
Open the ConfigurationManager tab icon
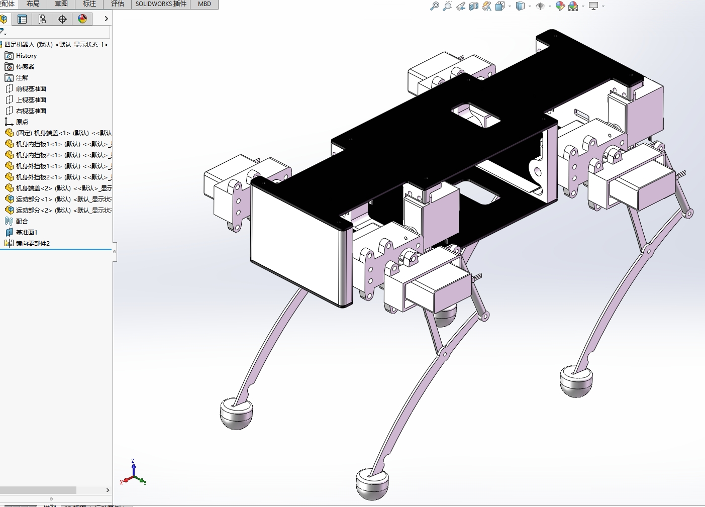pos(42,19)
